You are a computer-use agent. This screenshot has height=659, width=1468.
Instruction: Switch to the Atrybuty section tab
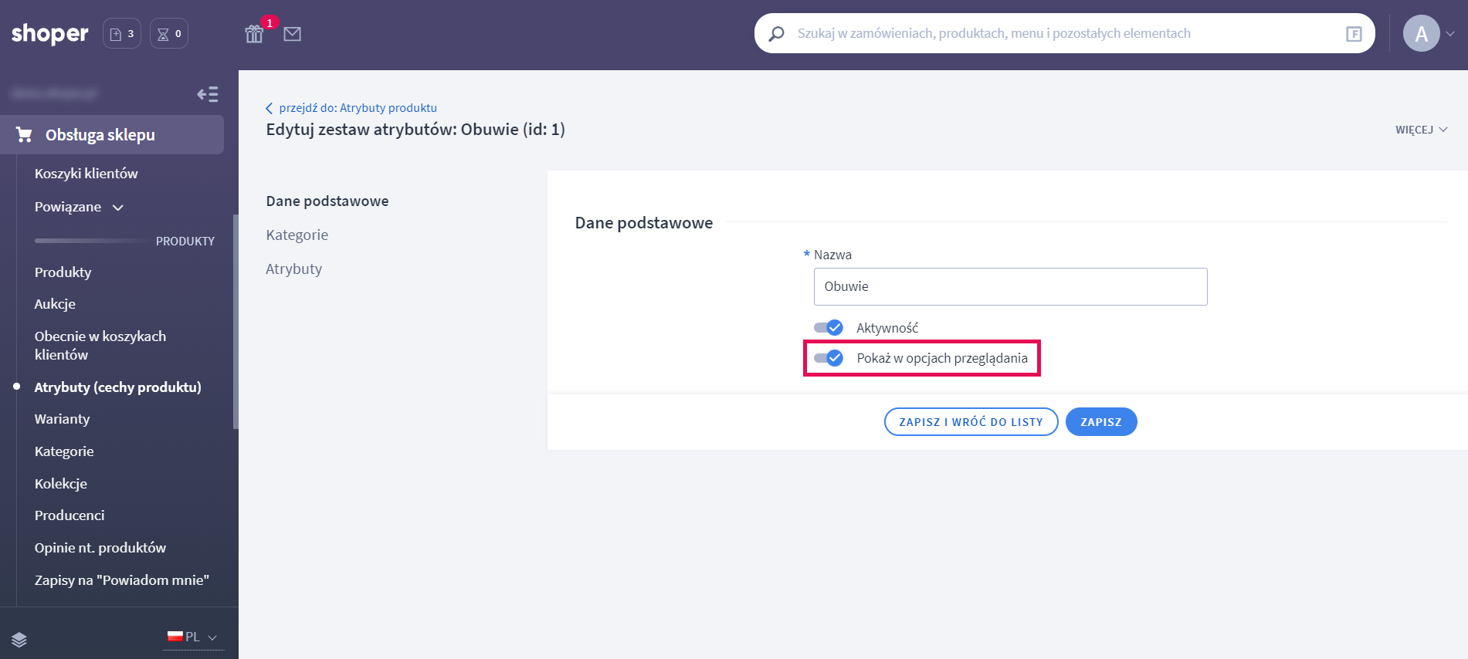(x=294, y=269)
